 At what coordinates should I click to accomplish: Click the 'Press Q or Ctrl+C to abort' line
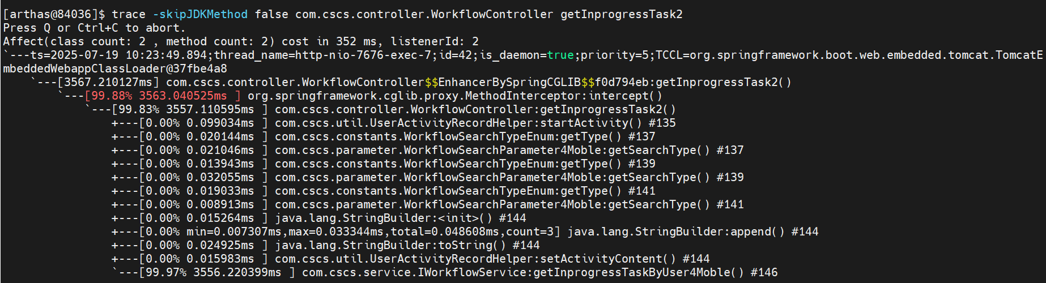click(x=94, y=28)
